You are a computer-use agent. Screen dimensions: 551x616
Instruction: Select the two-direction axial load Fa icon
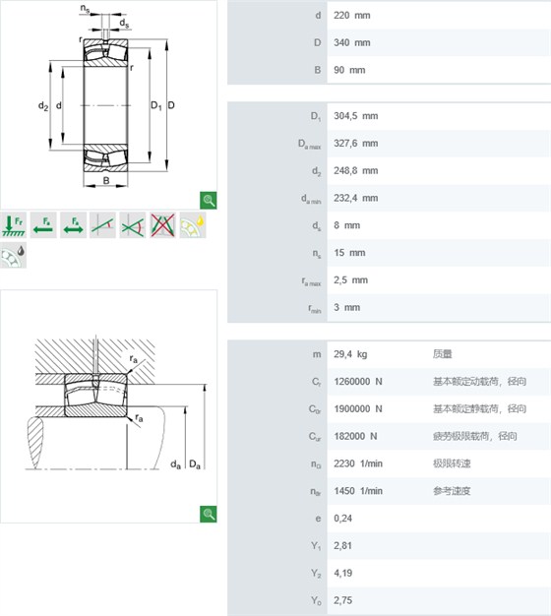point(73,225)
